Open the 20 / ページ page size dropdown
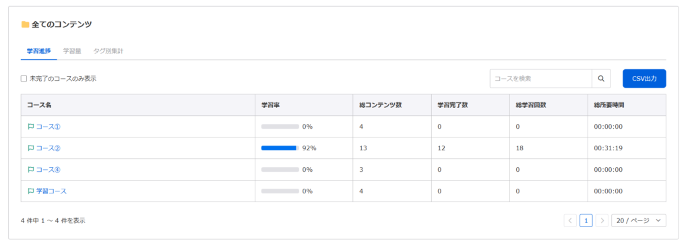The width and height of the screenshot is (690, 250). tap(639, 220)
